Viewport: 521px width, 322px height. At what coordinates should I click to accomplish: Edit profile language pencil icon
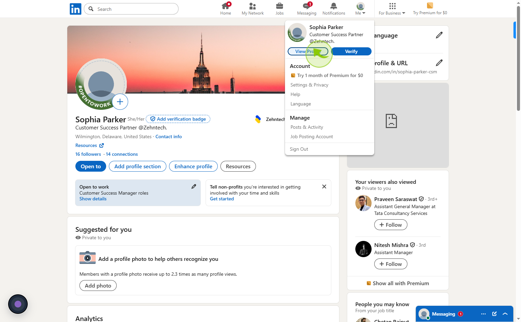439,35
